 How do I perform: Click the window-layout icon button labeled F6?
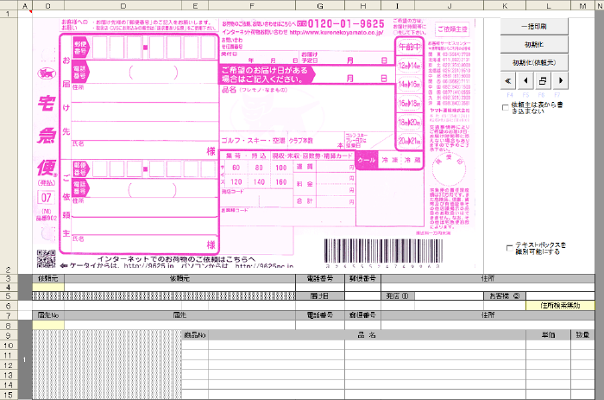click(x=543, y=80)
